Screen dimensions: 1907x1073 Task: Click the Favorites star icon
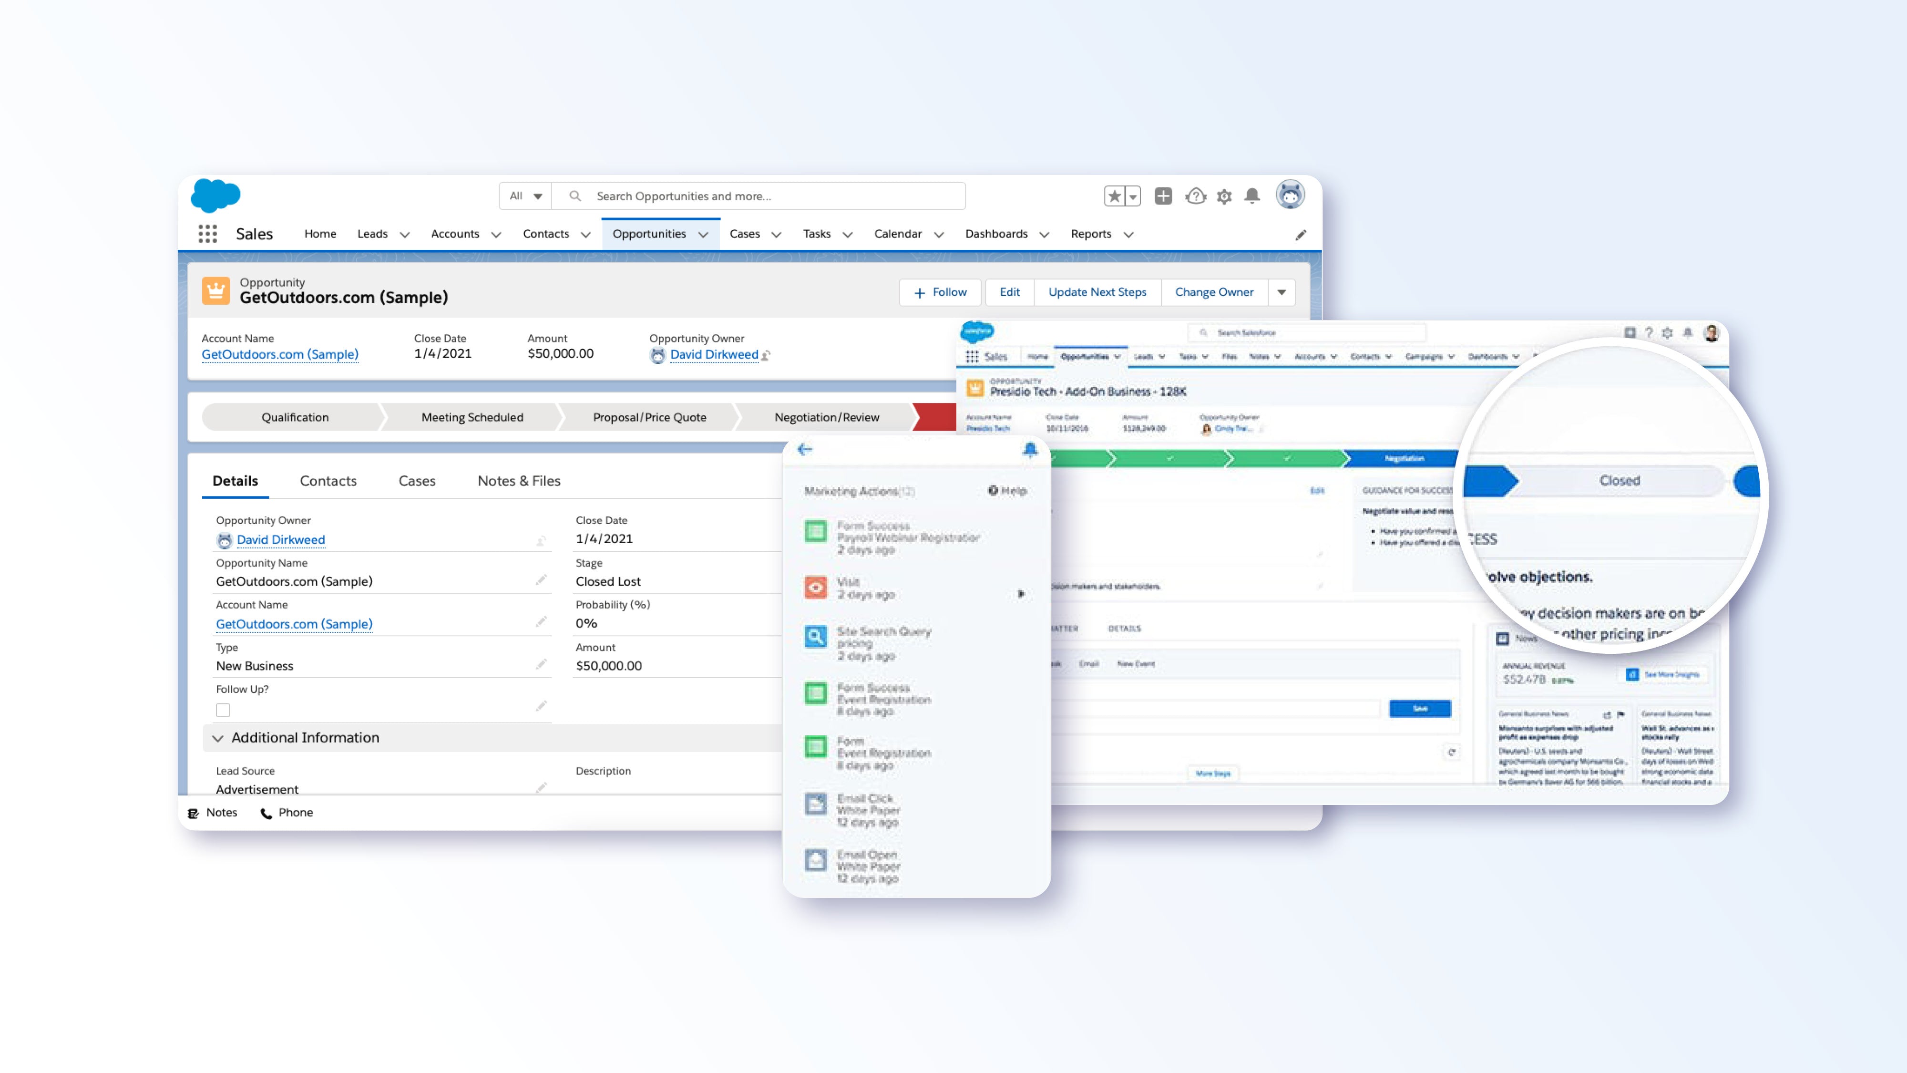pos(1114,196)
